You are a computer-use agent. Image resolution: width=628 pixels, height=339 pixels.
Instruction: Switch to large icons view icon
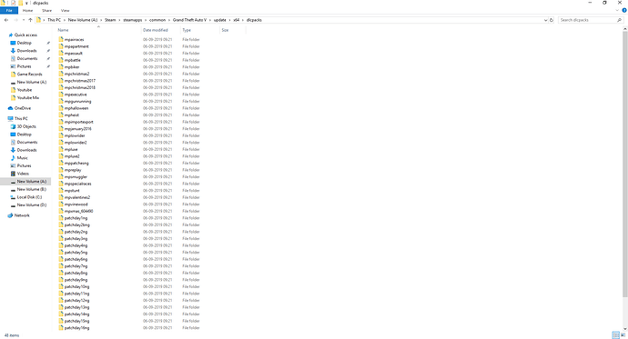pyautogui.click(x=623, y=335)
